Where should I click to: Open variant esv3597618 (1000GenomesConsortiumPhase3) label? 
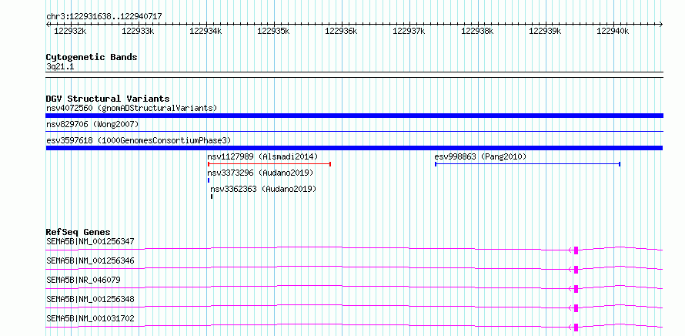[x=139, y=140]
